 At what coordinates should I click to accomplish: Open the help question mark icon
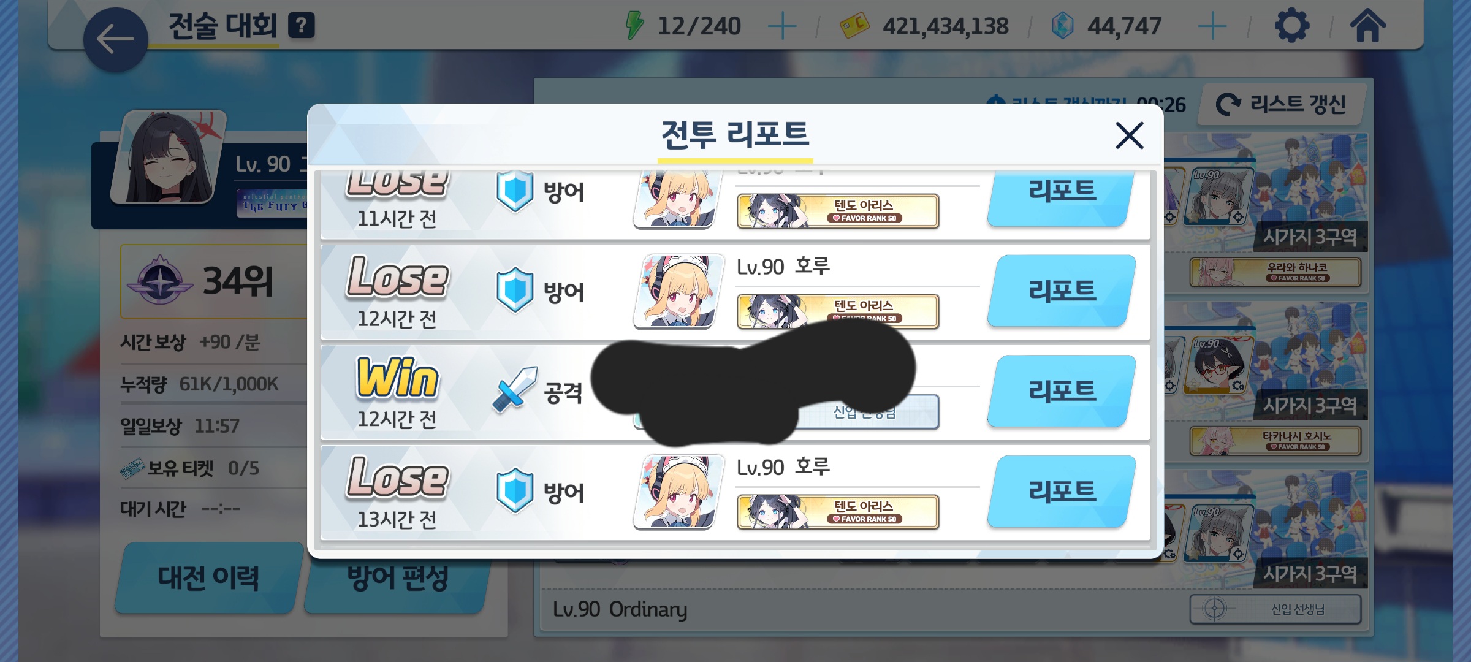(x=301, y=26)
